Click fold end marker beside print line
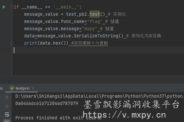 [x=12, y=43]
